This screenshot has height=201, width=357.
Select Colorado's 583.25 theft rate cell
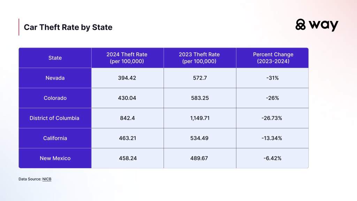click(200, 98)
